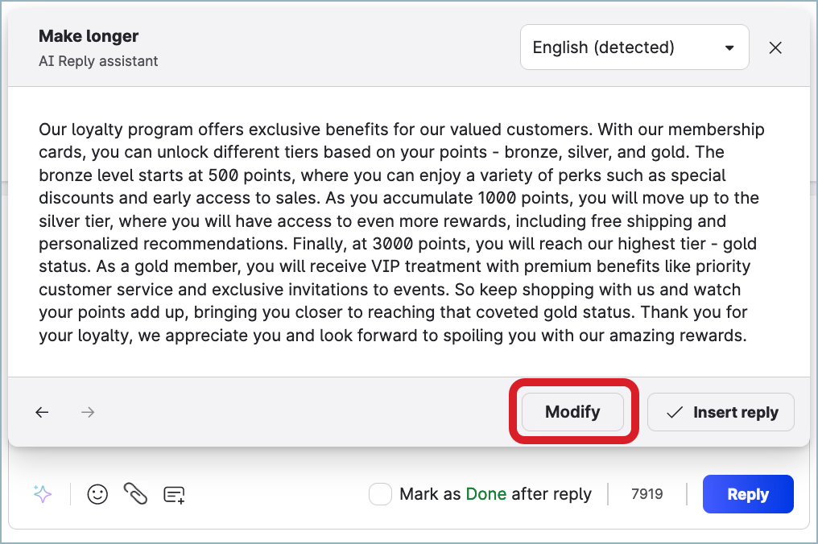
Task: Enable Mark as Done after reply checkbox
Action: [380, 494]
